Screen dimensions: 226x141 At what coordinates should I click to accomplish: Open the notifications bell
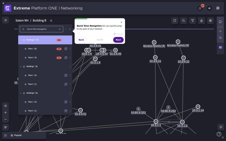click(x=200, y=8)
